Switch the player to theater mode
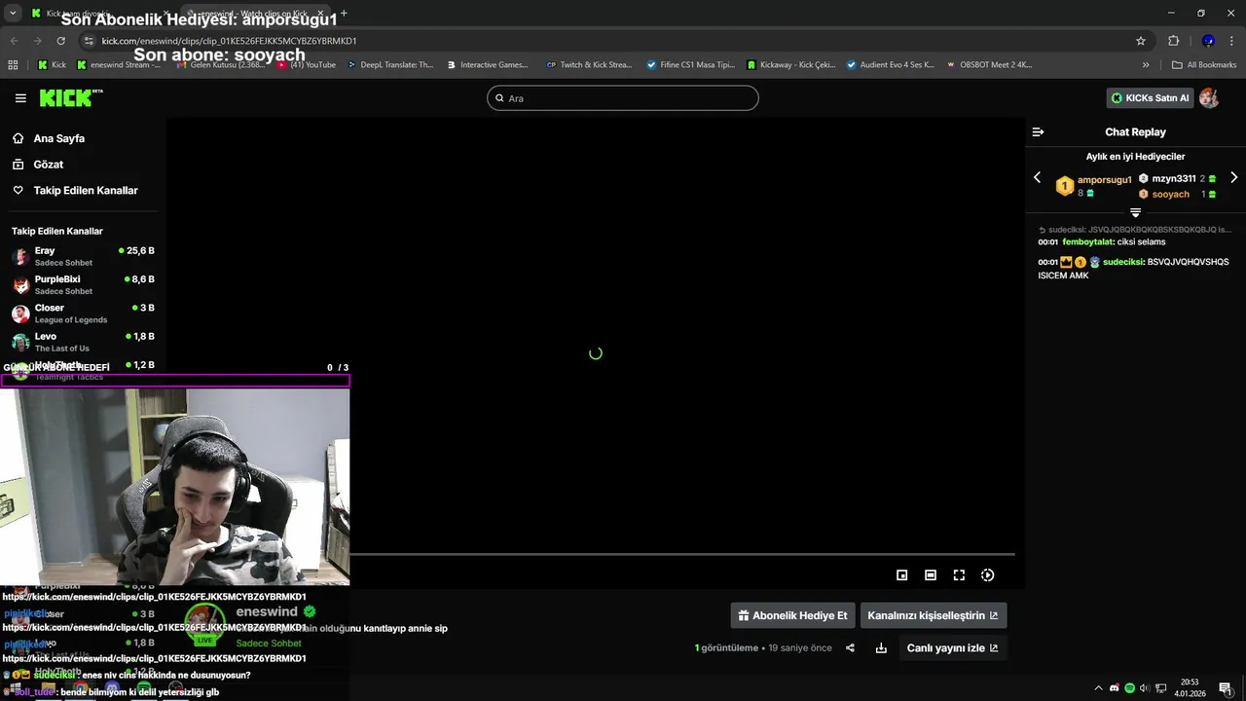This screenshot has height=701, width=1246. pyautogui.click(x=931, y=575)
